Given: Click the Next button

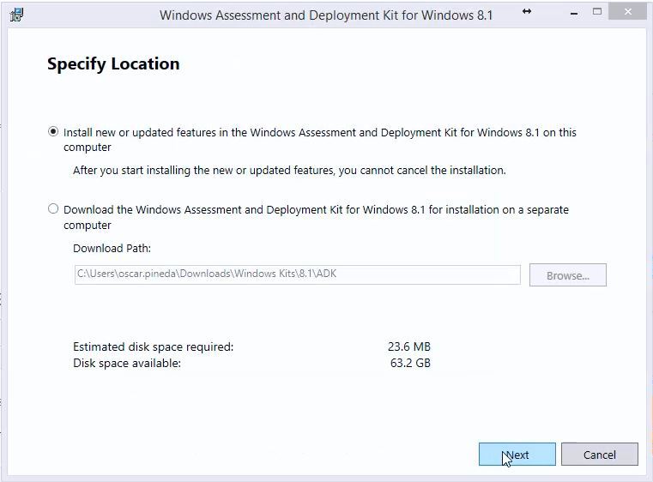Looking at the screenshot, I should tap(517, 454).
